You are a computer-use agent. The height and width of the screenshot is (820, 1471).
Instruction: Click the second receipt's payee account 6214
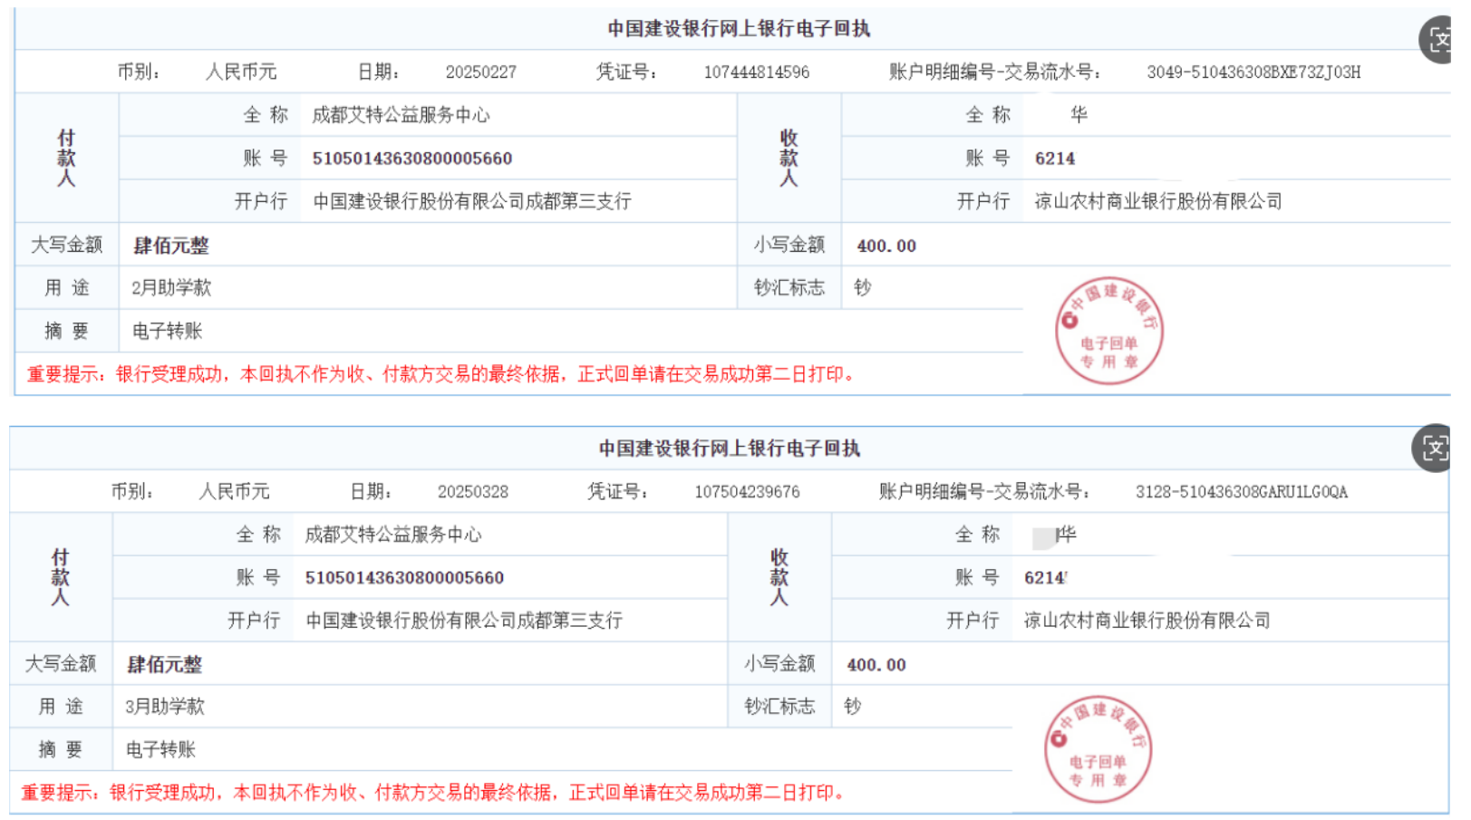[1046, 578]
